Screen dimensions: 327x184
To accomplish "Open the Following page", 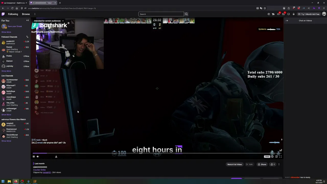I will coord(13,14).
